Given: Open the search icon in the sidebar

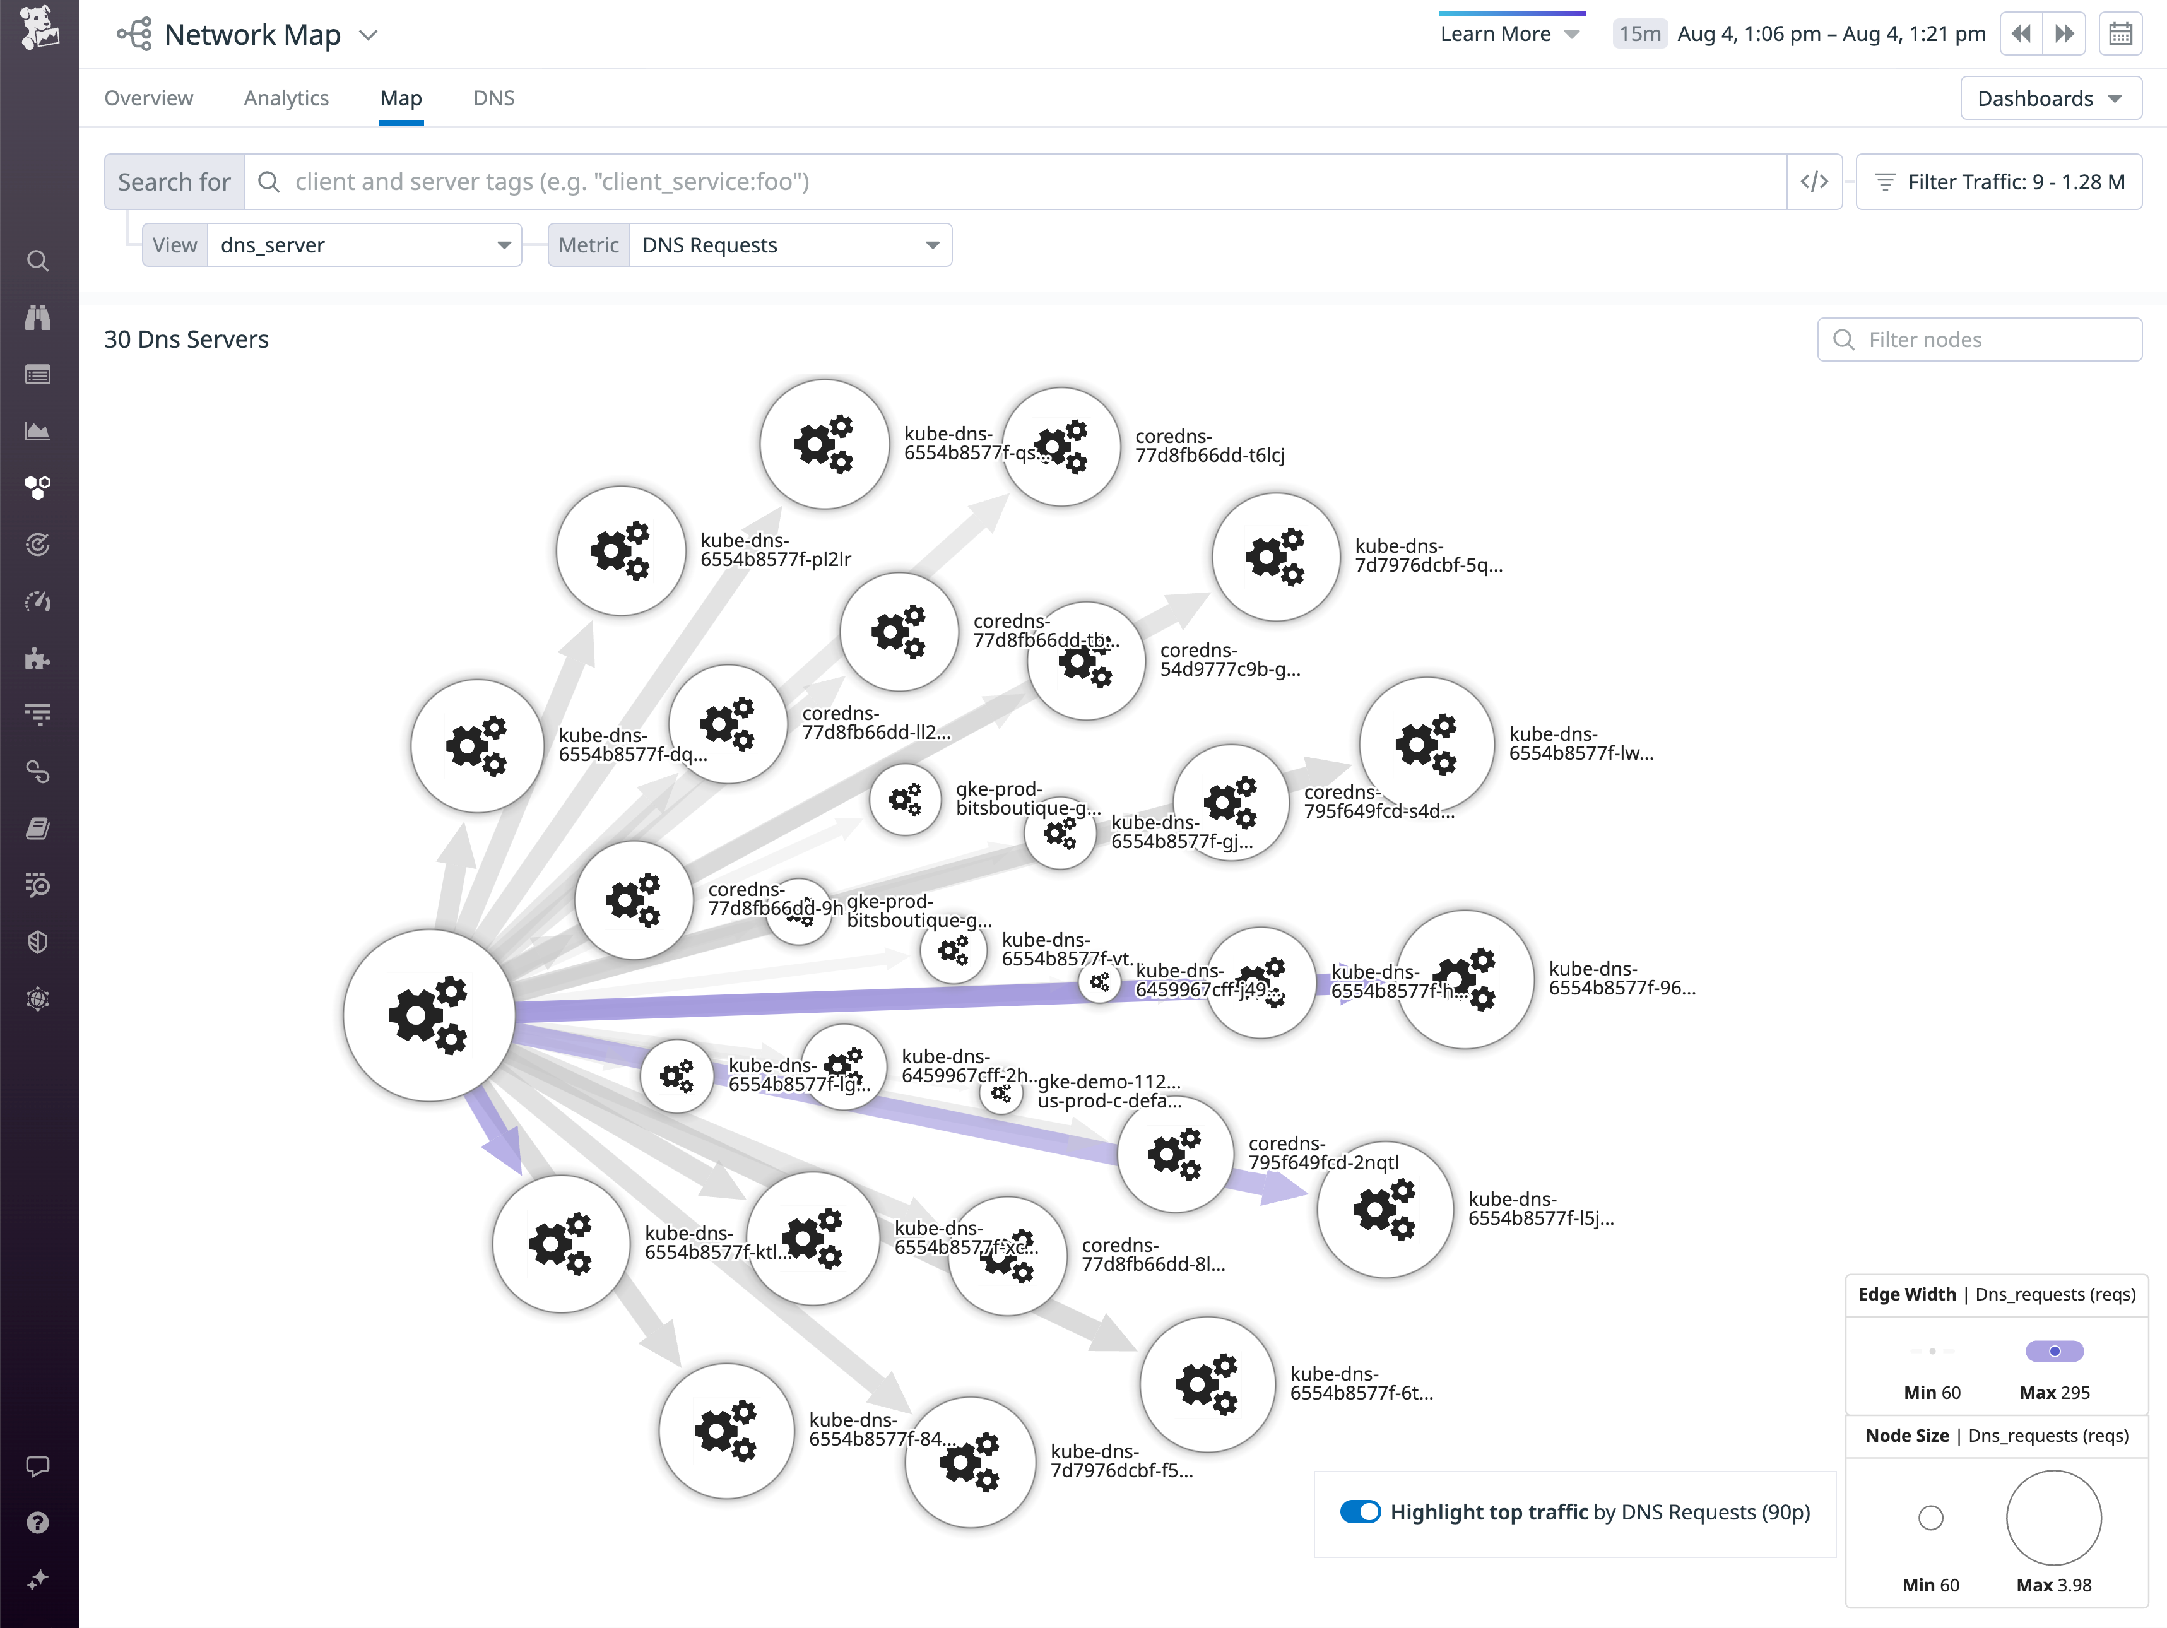Looking at the screenshot, I should [38, 261].
